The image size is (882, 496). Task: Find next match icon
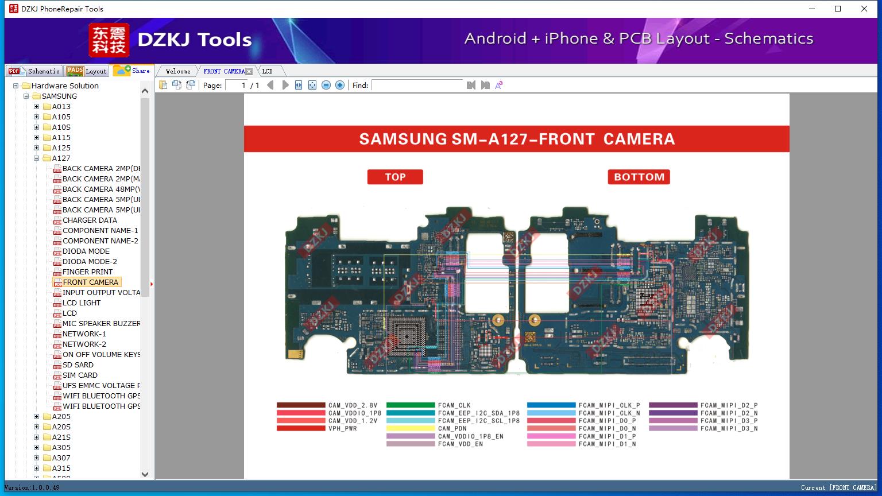point(485,85)
